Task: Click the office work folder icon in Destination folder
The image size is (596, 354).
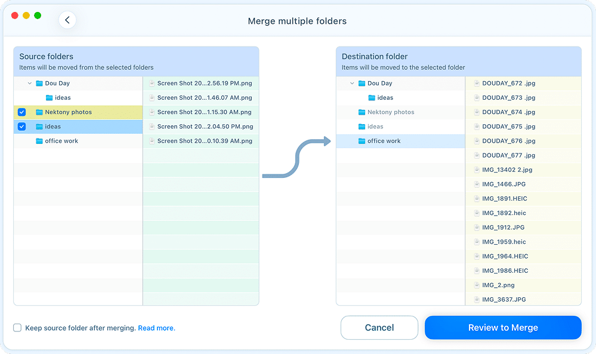Action: [x=362, y=141]
